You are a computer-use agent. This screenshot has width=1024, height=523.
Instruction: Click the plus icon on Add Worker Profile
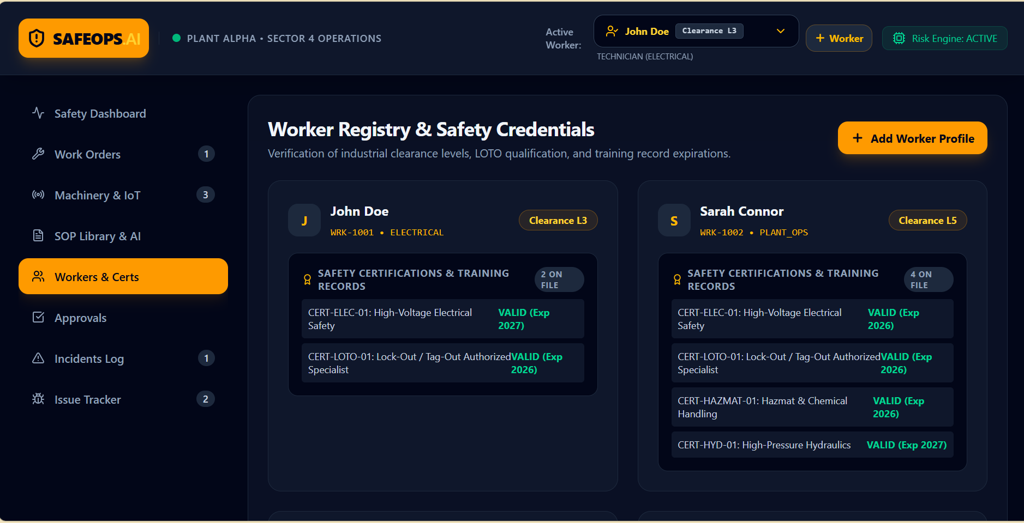858,138
